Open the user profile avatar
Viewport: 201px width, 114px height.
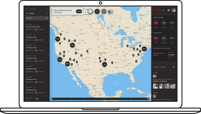click(174, 10)
